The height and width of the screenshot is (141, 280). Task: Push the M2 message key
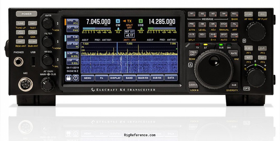tap(202, 14)
